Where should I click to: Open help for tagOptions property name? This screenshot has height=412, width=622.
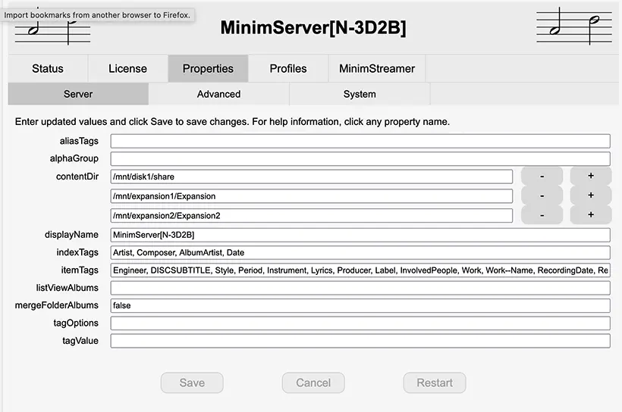tap(76, 323)
